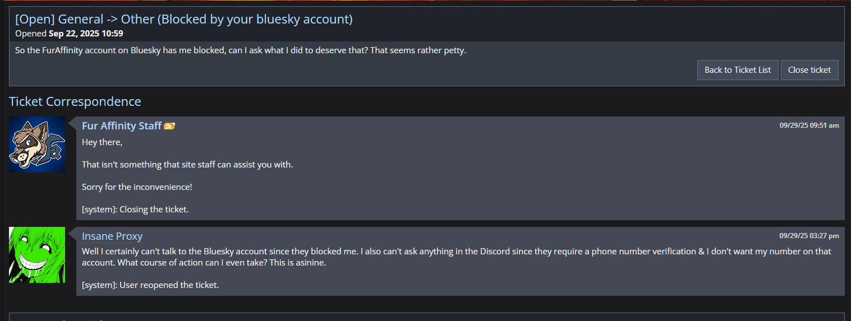Open Fur Affinity Staff's raccoon avatar
The height and width of the screenshot is (321, 851).
tap(37, 145)
